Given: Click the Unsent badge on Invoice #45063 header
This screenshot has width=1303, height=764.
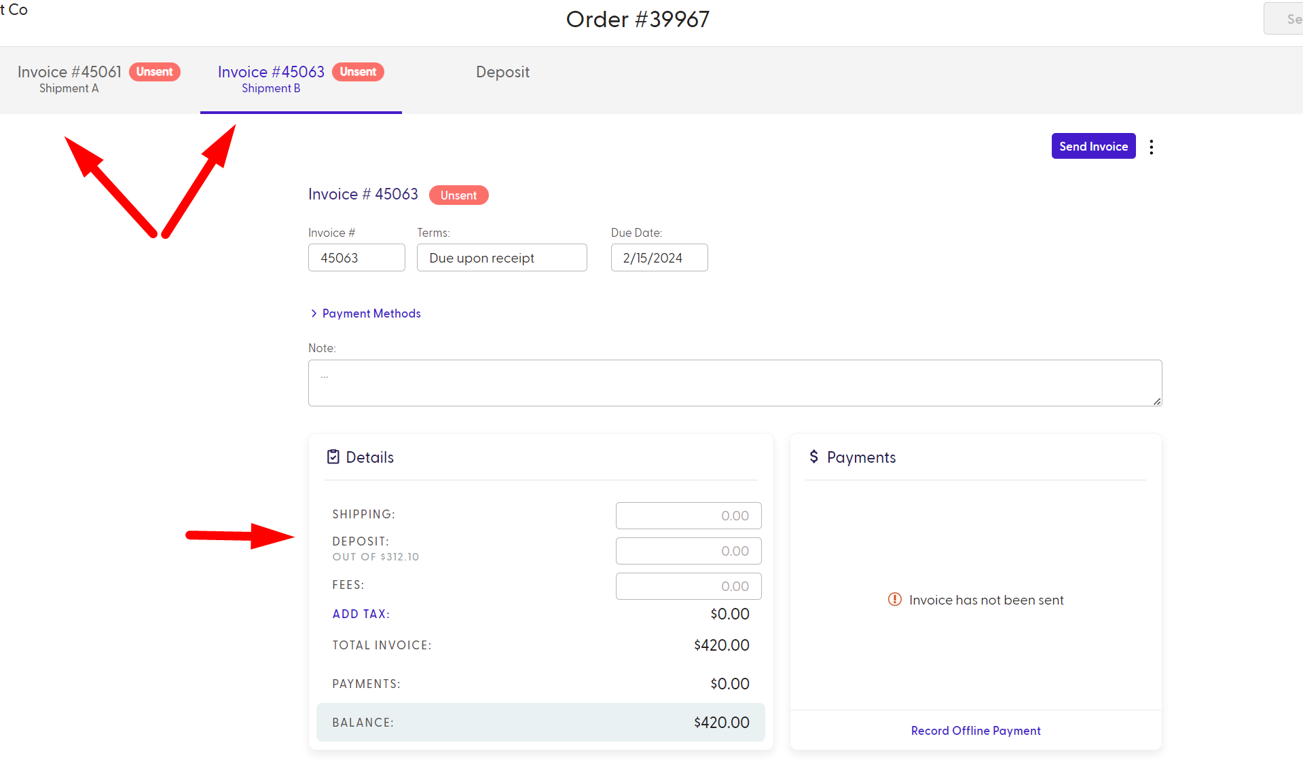Looking at the screenshot, I should [459, 195].
